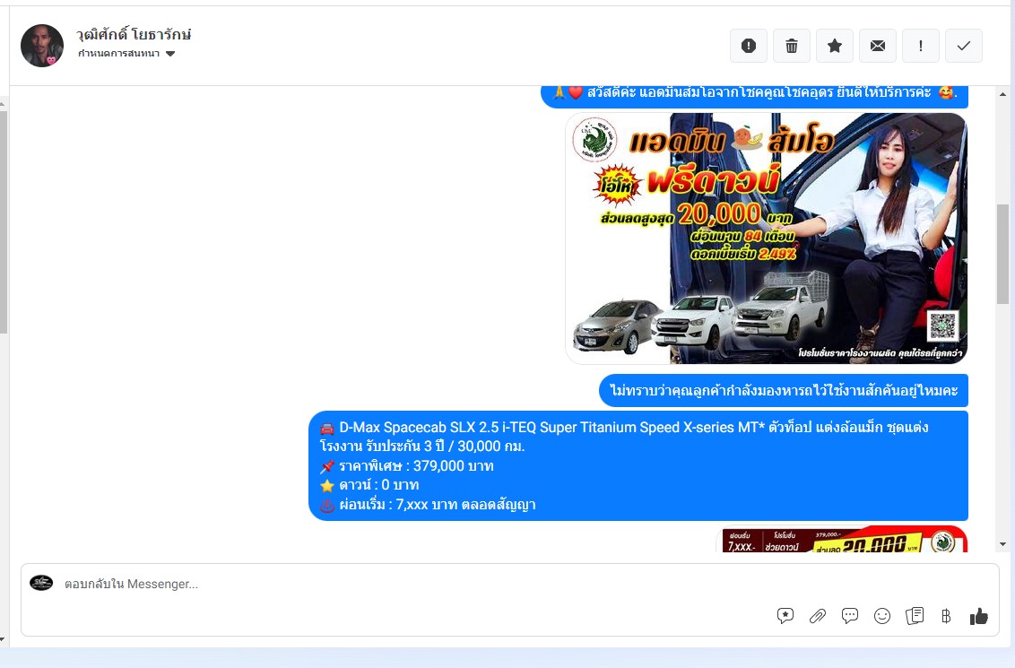This screenshot has height=668, width=1015.
Task: Open วุฒิศักดิ์ โยธารักษ์ profile picture
Action: pos(42,46)
